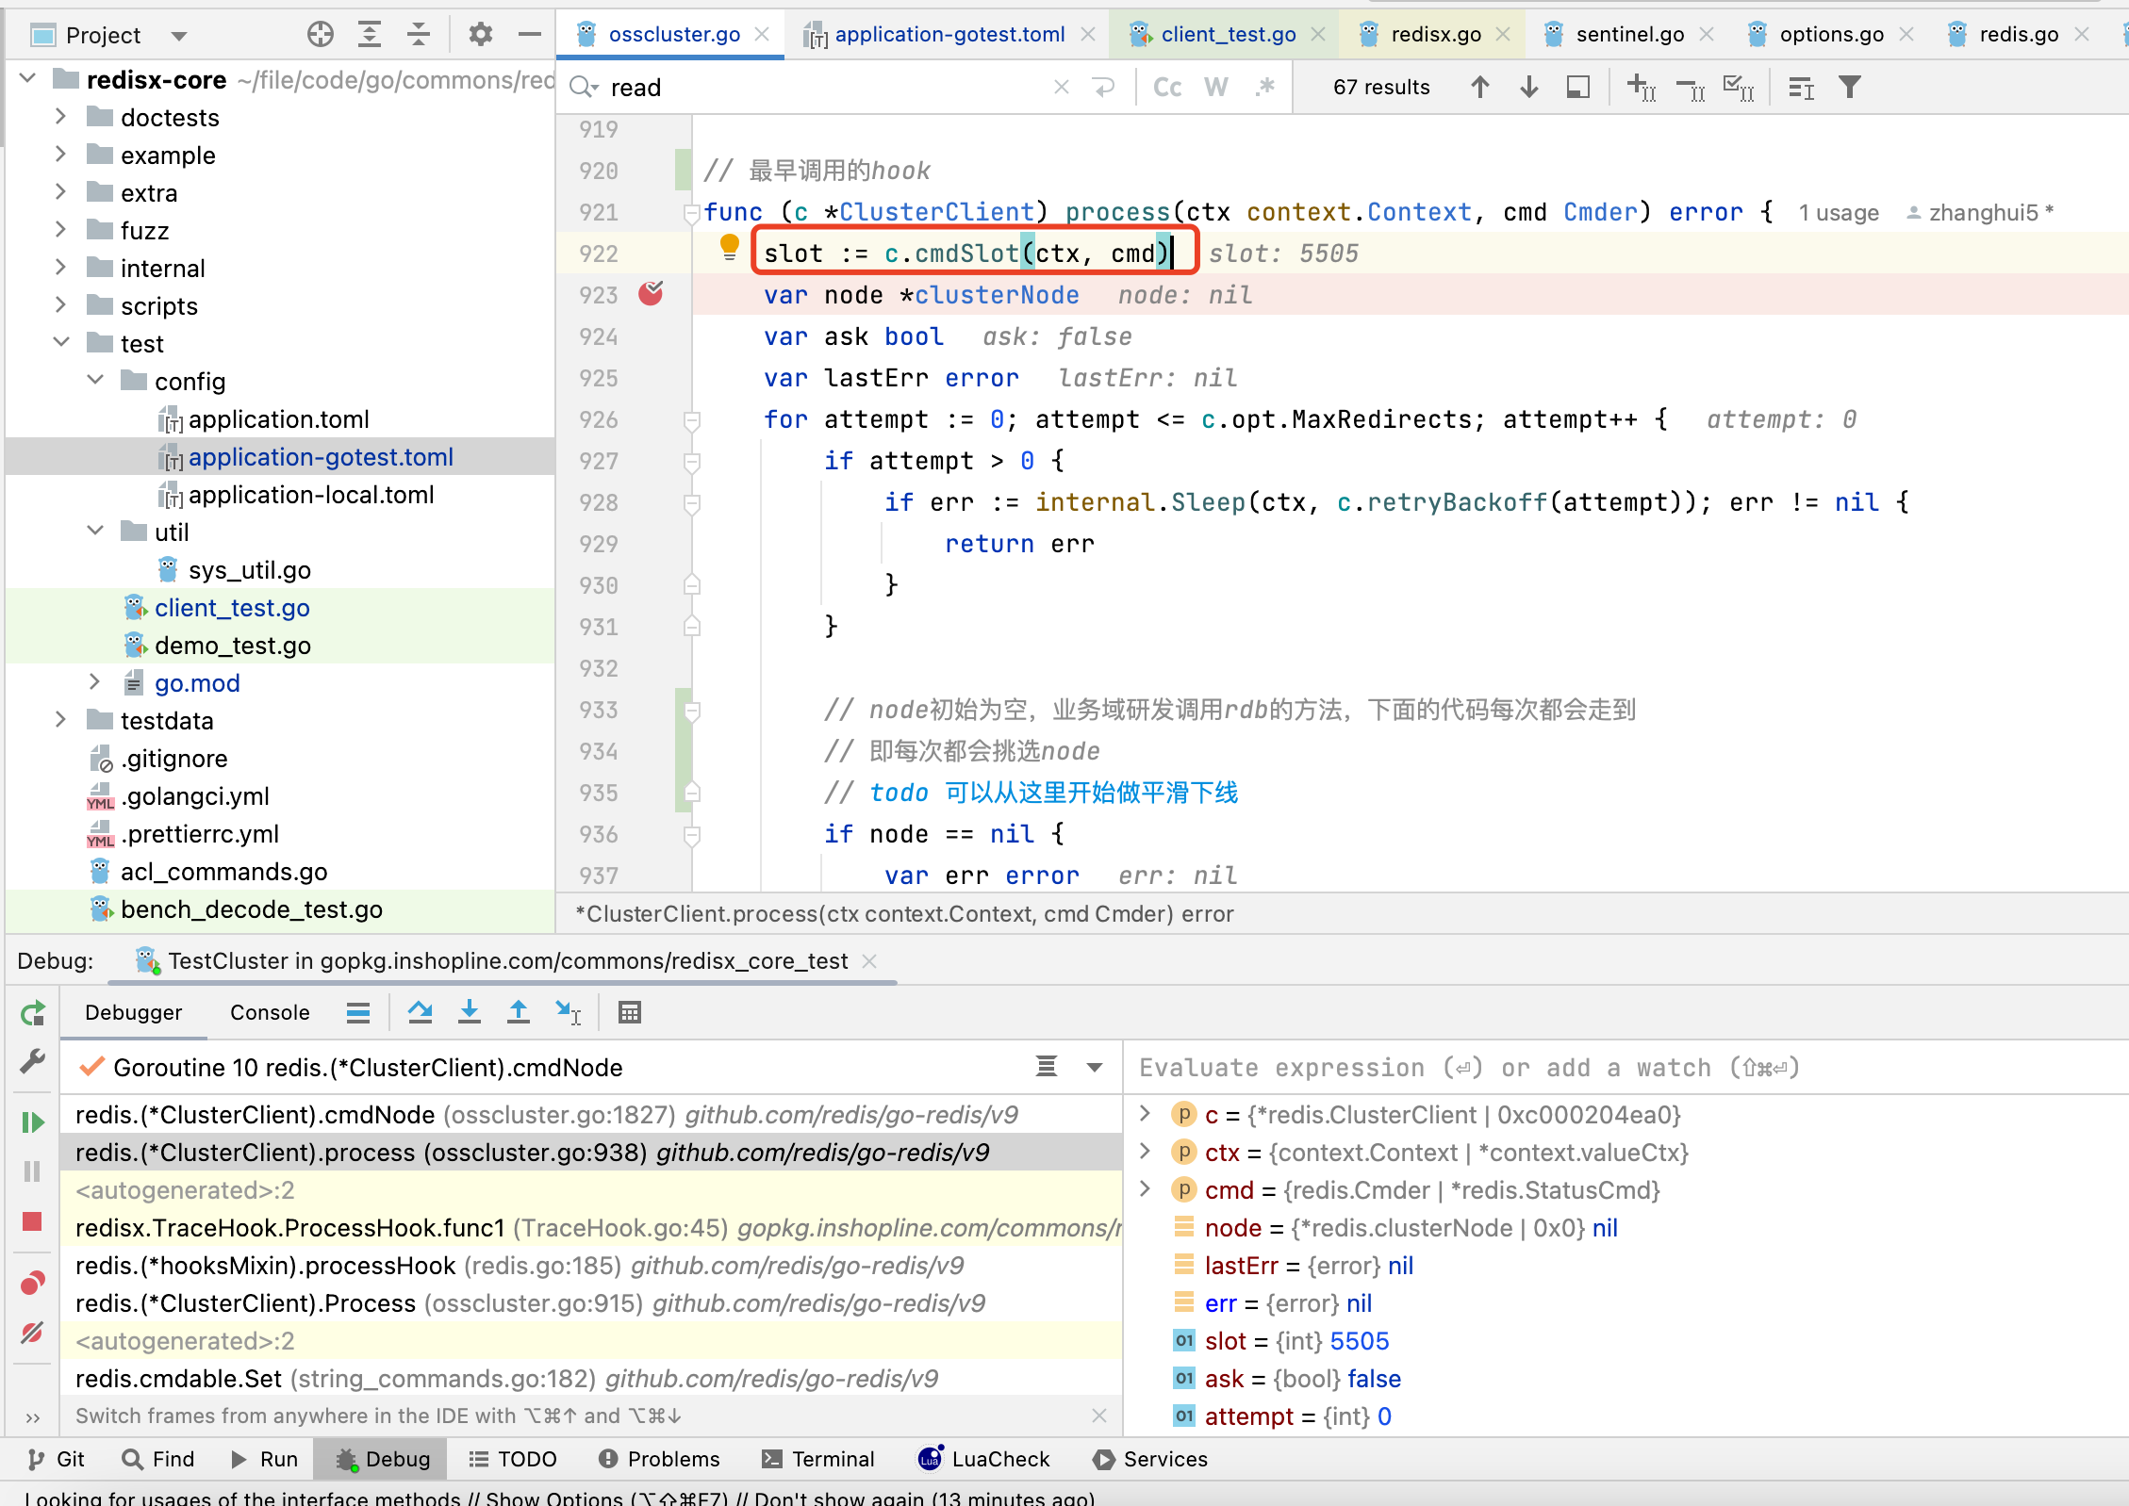Toggle multiline search options icon
This screenshot has width=2129, height=1506.
click(x=1801, y=88)
